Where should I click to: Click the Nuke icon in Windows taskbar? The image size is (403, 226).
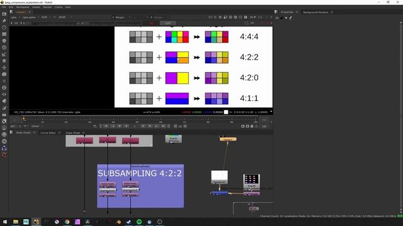[37, 222]
